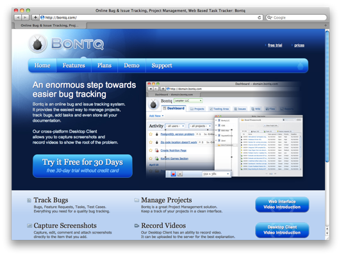
Task: Open the Support navigation tab
Action: (x=162, y=65)
